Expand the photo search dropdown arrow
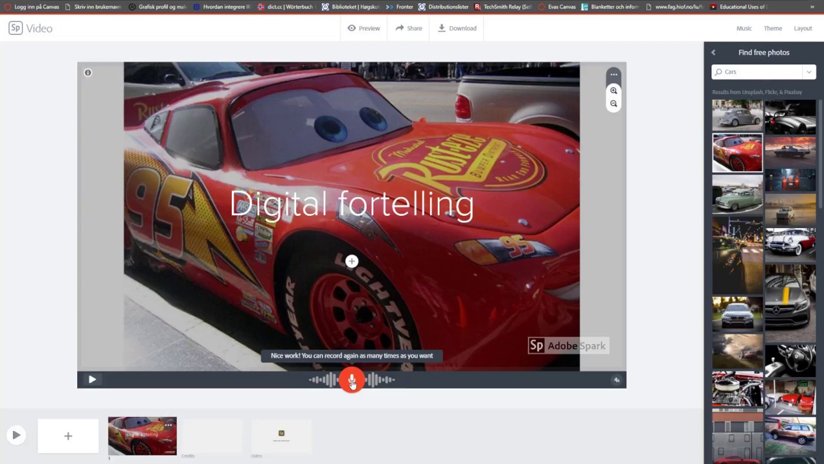This screenshot has height=464, width=824. click(809, 72)
